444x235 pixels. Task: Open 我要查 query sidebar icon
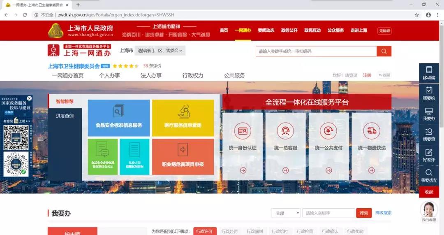click(429, 135)
